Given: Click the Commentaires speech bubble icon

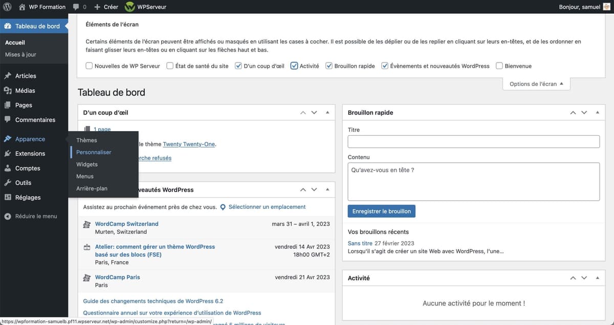Looking at the screenshot, I should pos(9,119).
